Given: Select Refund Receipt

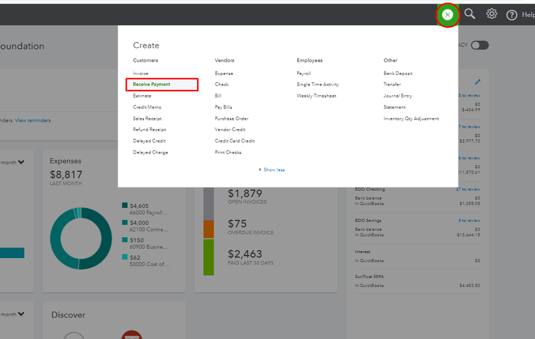Looking at the screenshot, I should click(149, 130).
